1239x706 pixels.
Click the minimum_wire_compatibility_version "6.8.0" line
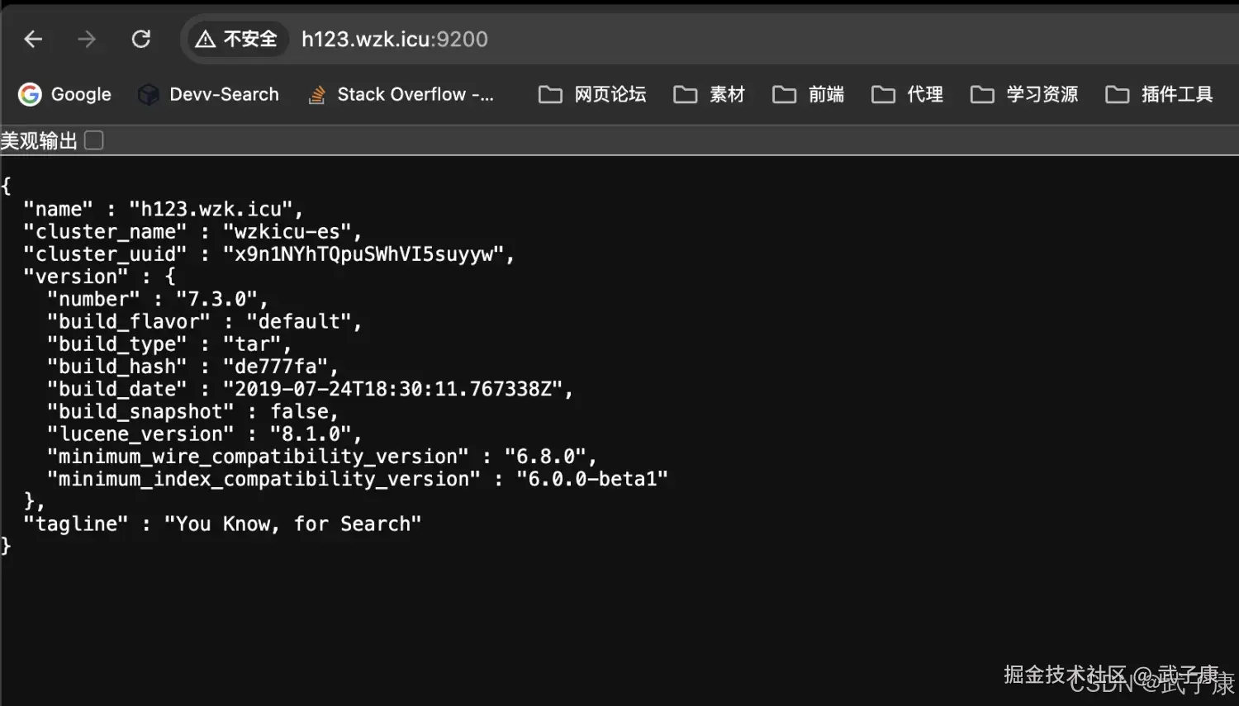(x=321, y=456)
